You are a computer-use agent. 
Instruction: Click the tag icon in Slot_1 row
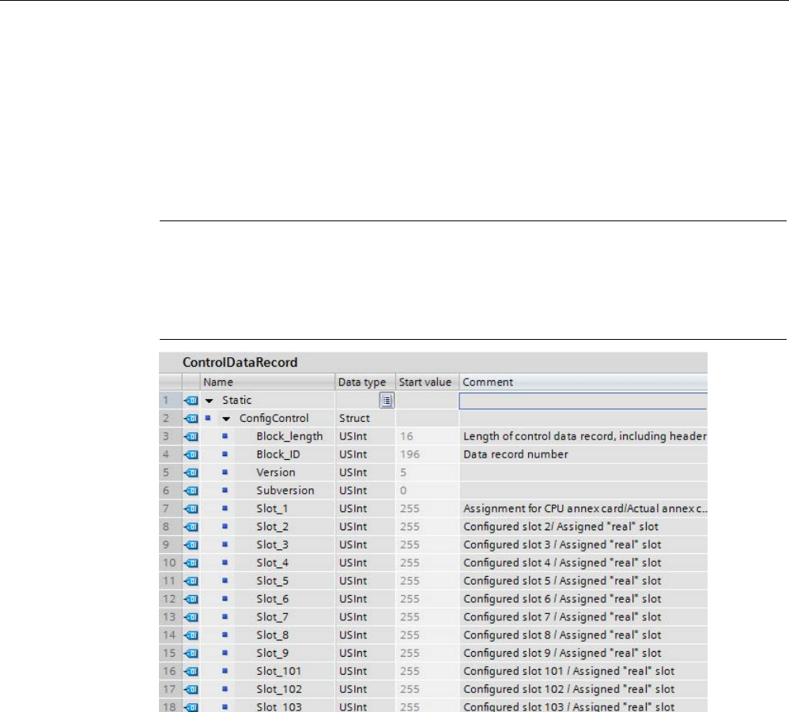191,510
